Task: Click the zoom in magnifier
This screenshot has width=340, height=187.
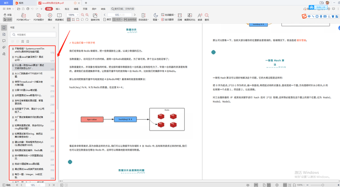Action: (x=87, y=15)
